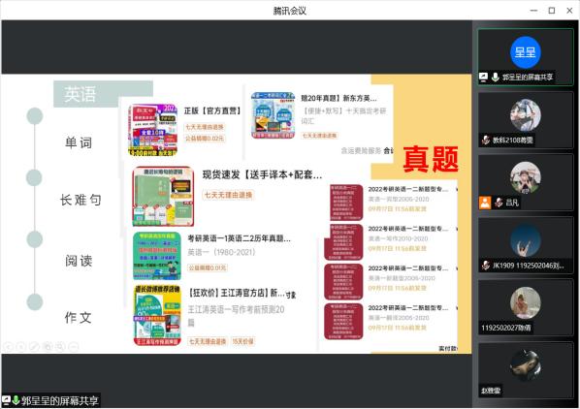Click the avatar of participant 吕凡
580x409 pixels.
pyautogui.click(x=526, y=177)
